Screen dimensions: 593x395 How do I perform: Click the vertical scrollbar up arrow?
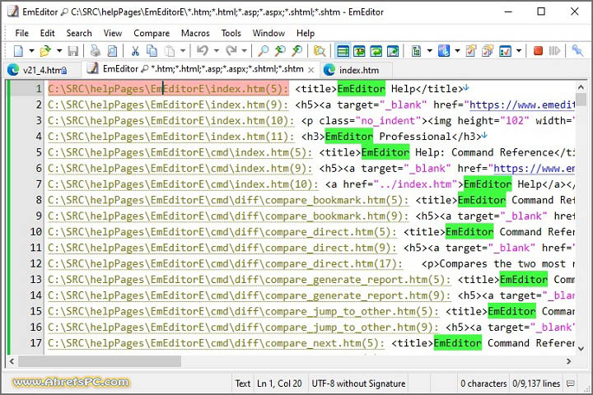click(581, 88)
